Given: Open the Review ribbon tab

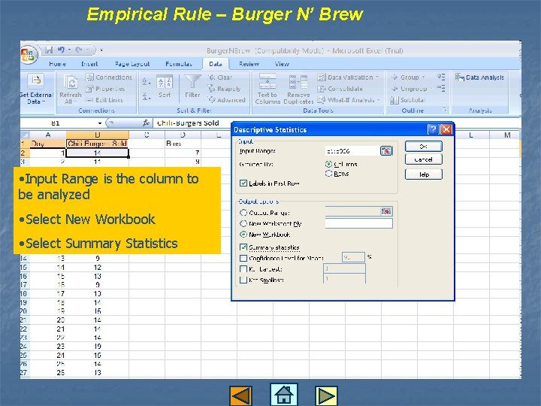Looking at the screenshot, I should coord(249,64).
